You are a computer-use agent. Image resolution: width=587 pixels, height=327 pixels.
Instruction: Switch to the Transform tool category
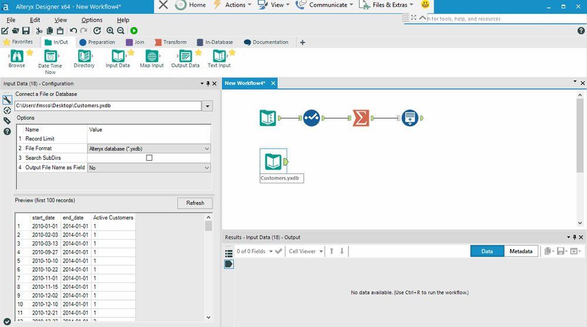pos(171,42)
